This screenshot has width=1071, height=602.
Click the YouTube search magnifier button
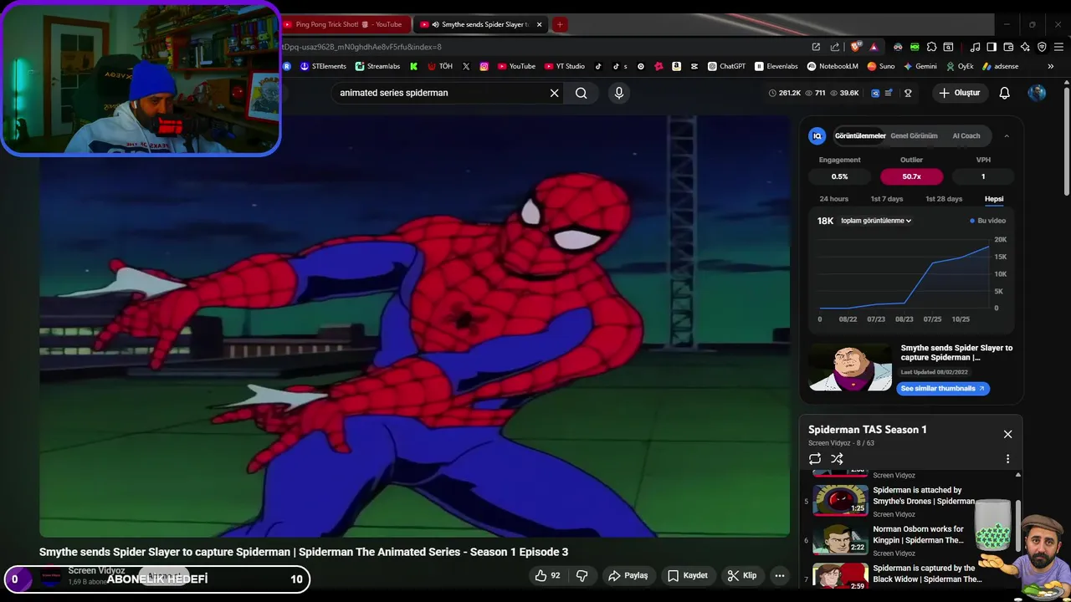tap(581, 93)
